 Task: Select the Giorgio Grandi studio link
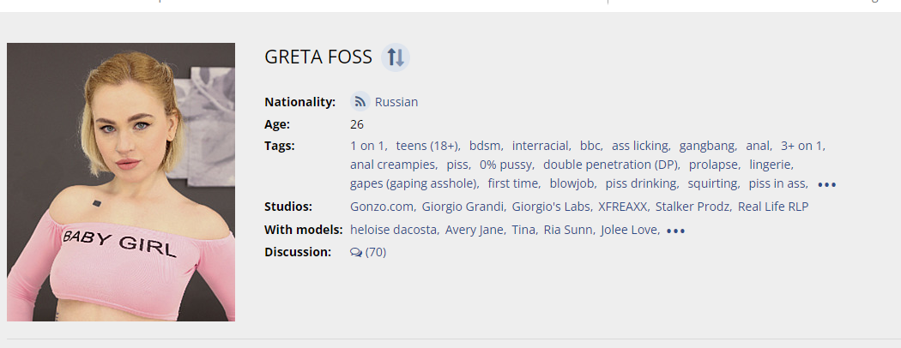coord(463,207)
